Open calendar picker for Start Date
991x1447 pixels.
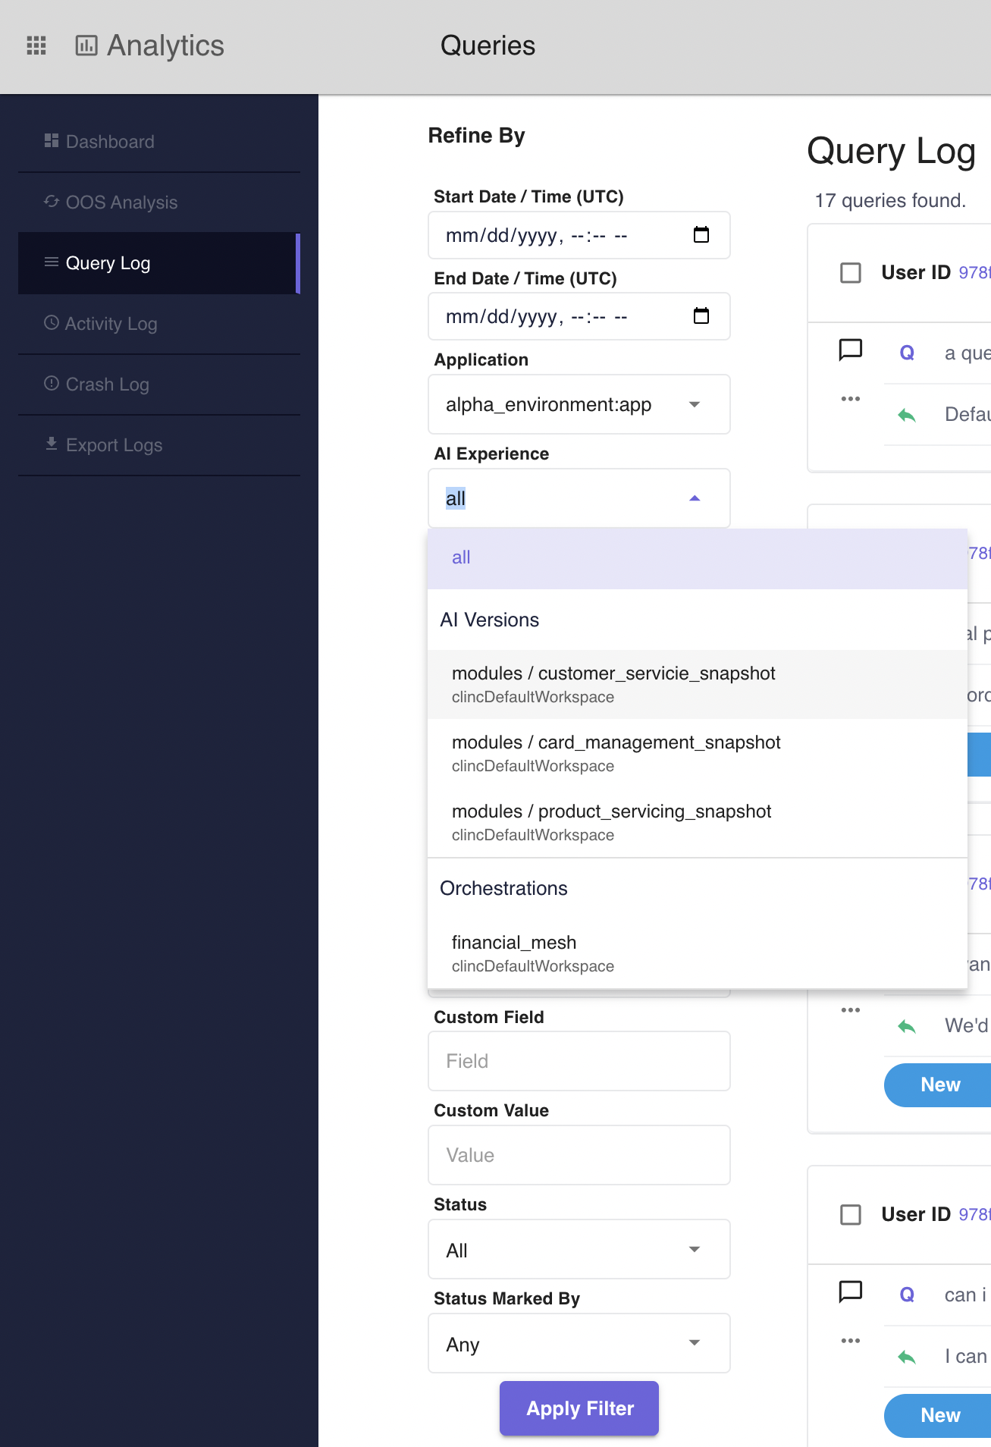click(x=701, y=235)
